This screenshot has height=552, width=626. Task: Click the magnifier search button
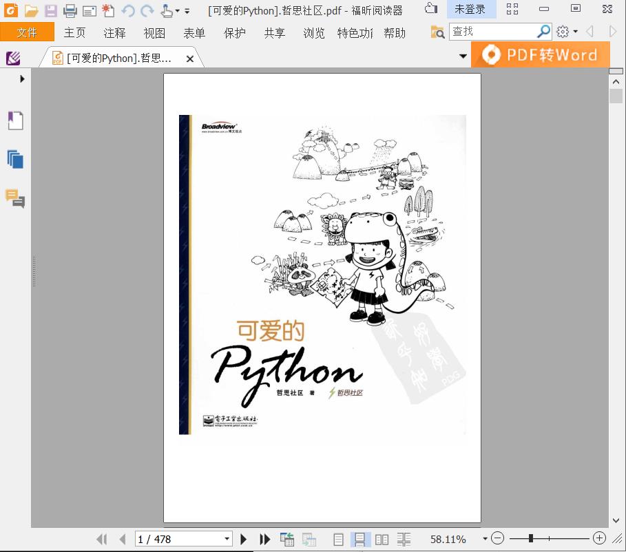pos(544,32)
